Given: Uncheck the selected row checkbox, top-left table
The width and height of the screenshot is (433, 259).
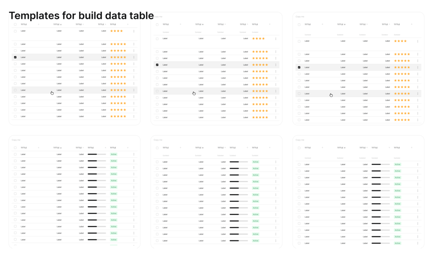Looking at the screenshot, I should click(x=15, y=57).
